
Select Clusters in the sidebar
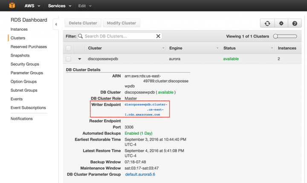pyautogui.click(x=18, y=38)
